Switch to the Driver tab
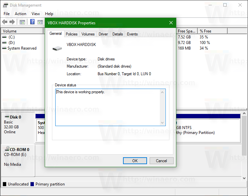The width and height of the screenshot is (248, 196). point(103,34)
